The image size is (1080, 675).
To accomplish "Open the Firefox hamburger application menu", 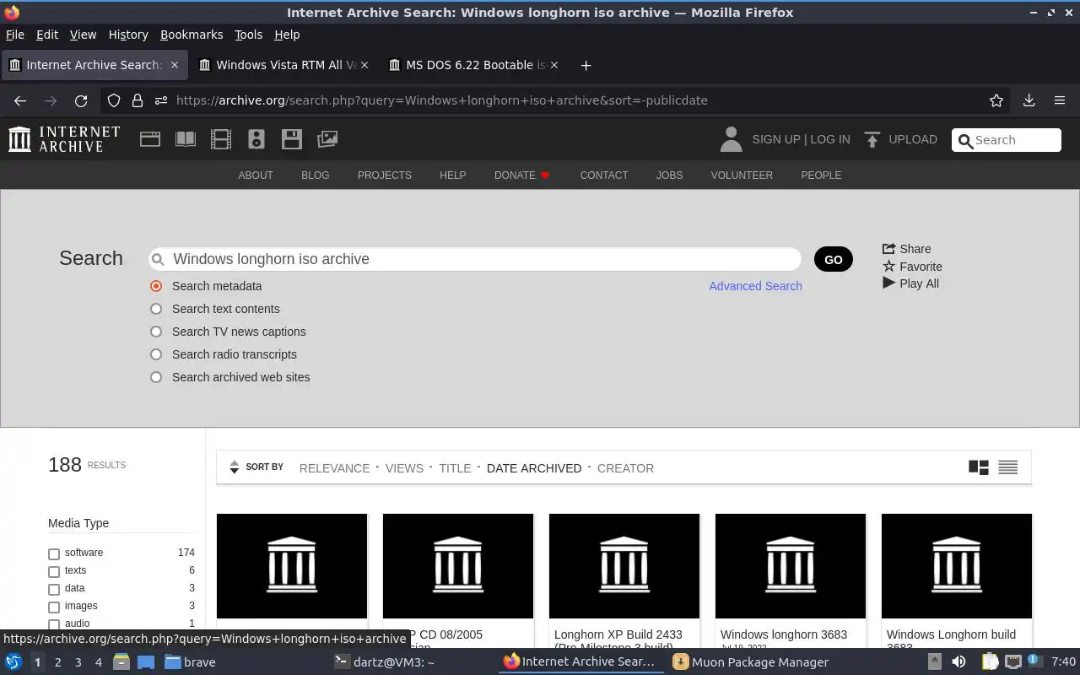I will [x=1060, y=100].
